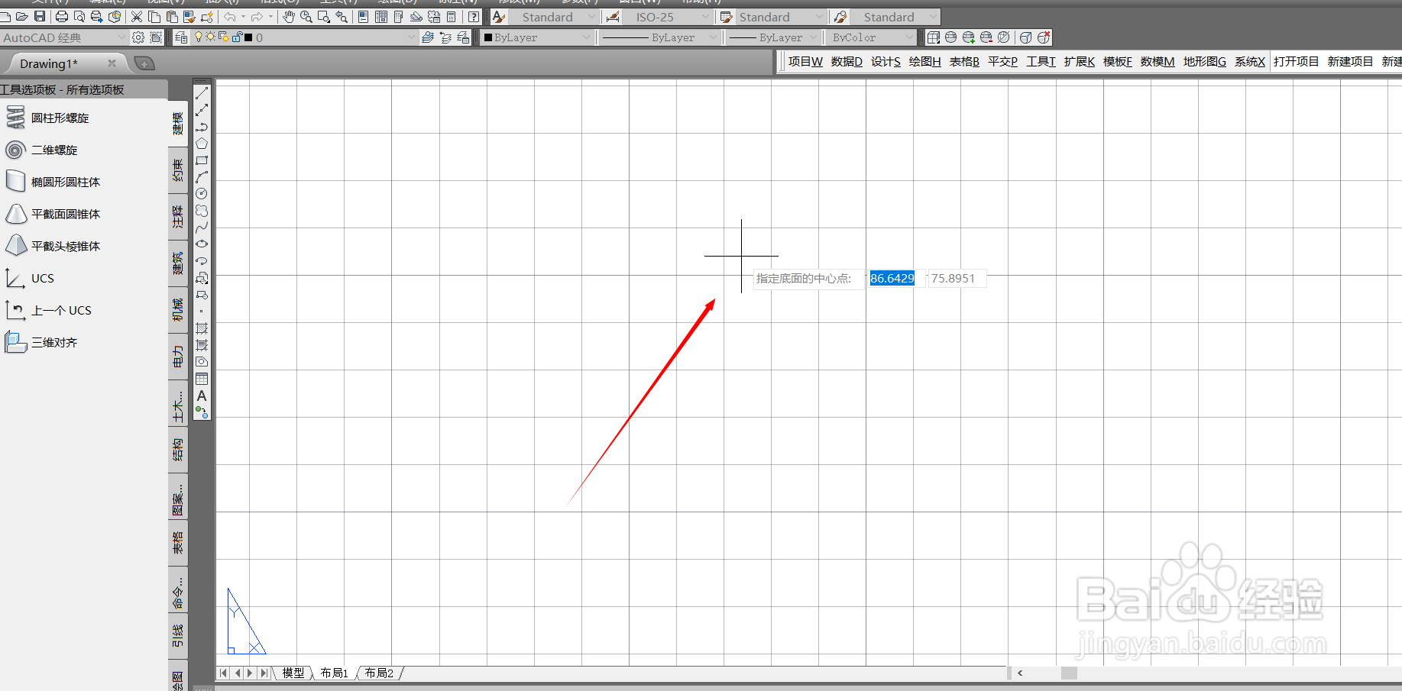Image resolution: width=1402 pixels, height=691 pixels.
Task: Click the Save icon in the toolbar
Action: [x=40, y=16]
